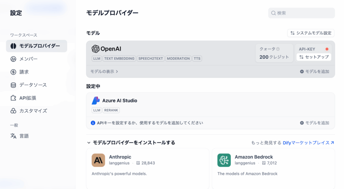Click the quota help question mark icon
The height and width of the screenshot is (189, 344).
tap(278, 49)
